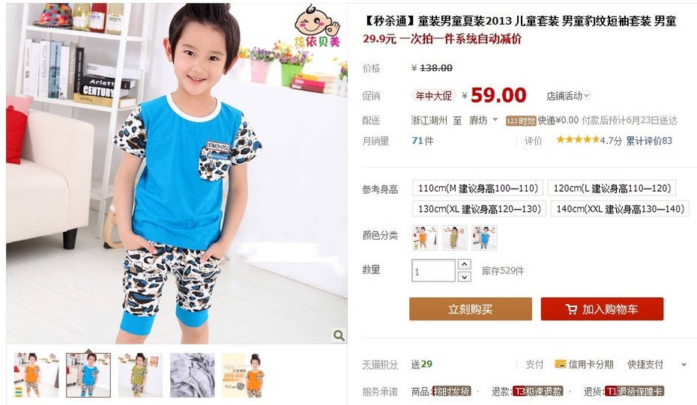The width and height of the screenshot is (697, 405).
Task: Click the T1 退货保障卡 badge
Action: (x=635, y=392)
